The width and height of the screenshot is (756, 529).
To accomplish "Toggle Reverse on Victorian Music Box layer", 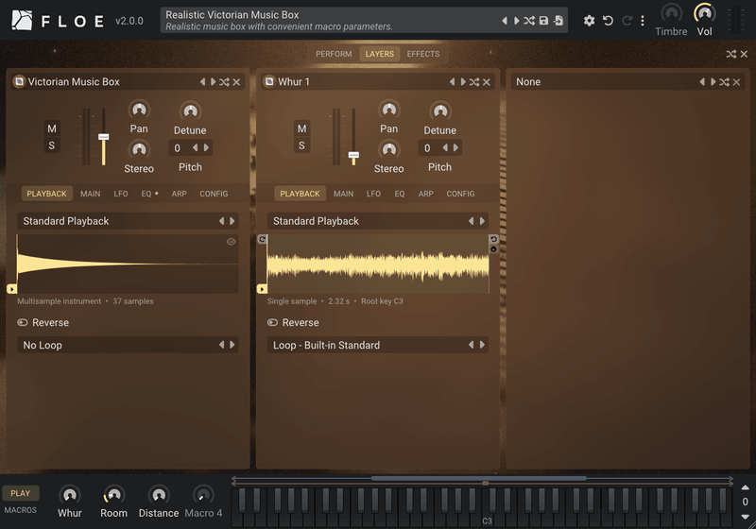I will (43, 322).
